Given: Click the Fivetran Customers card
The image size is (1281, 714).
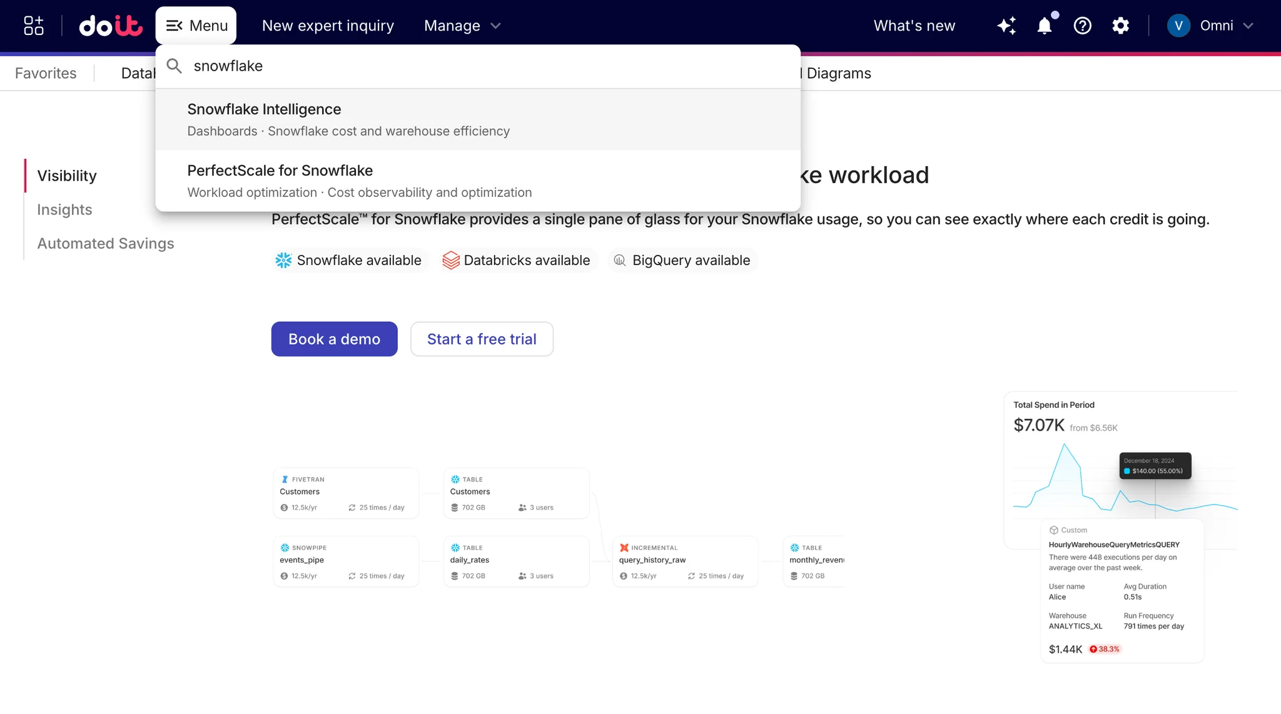Looking at the screenshot, I should point(346,493).
